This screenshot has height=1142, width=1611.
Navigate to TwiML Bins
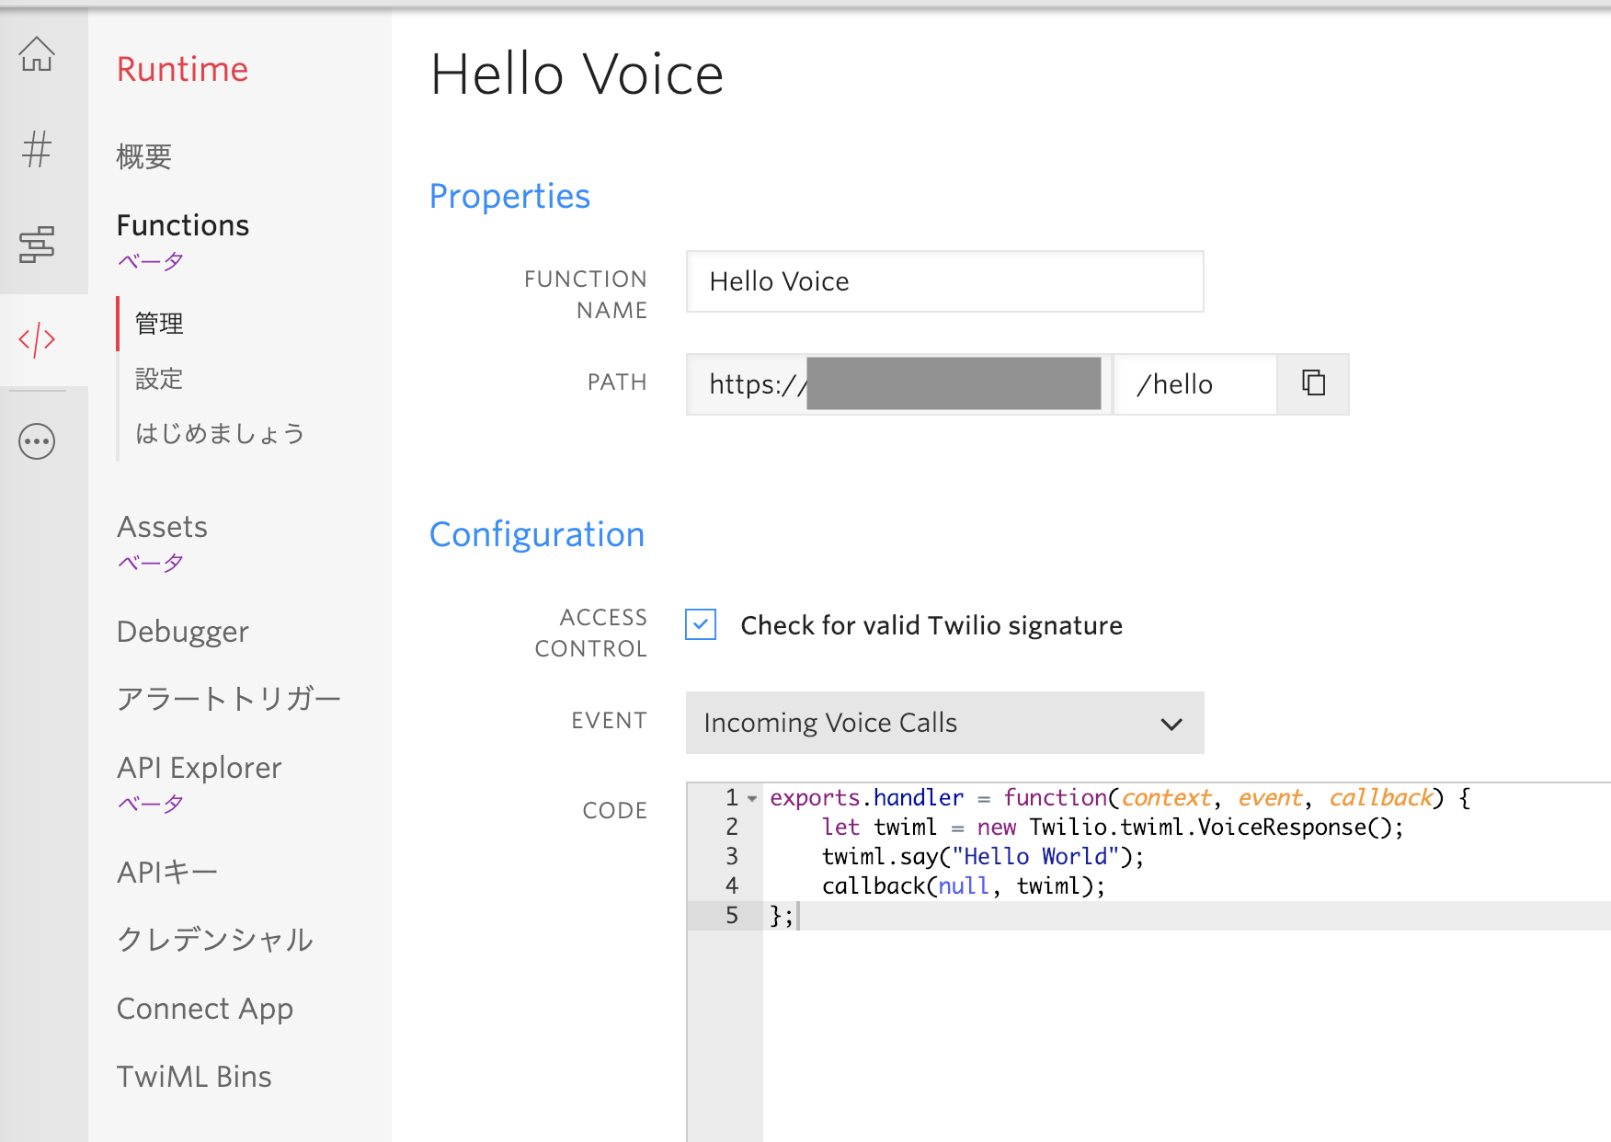[x=193, y=1076]
